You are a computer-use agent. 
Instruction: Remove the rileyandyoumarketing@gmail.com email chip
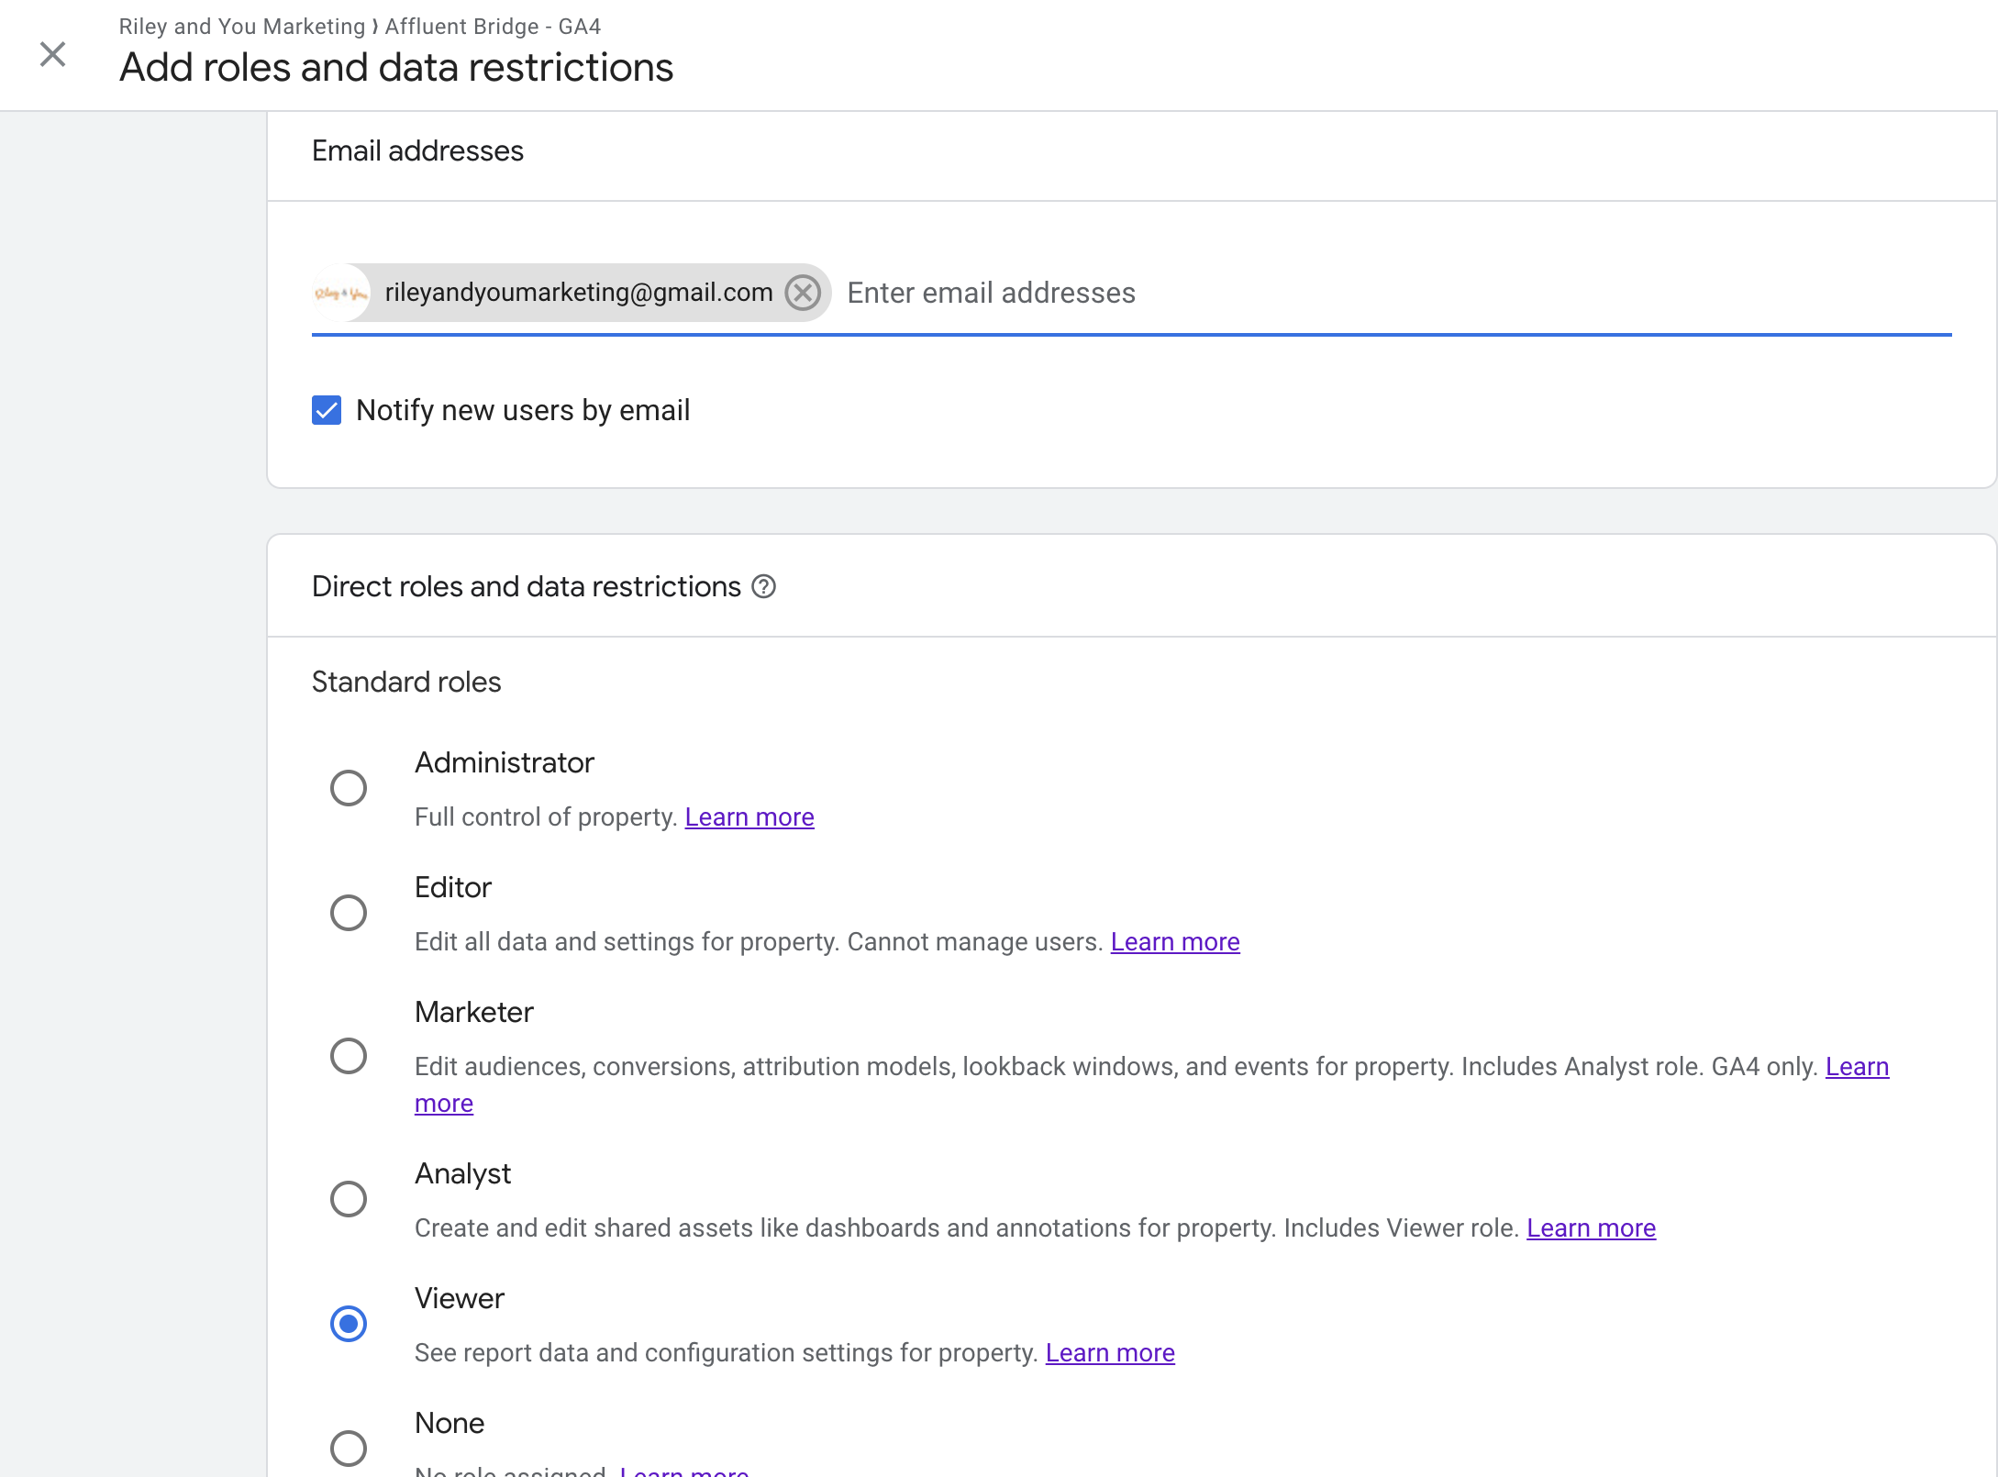coord(803,292)
